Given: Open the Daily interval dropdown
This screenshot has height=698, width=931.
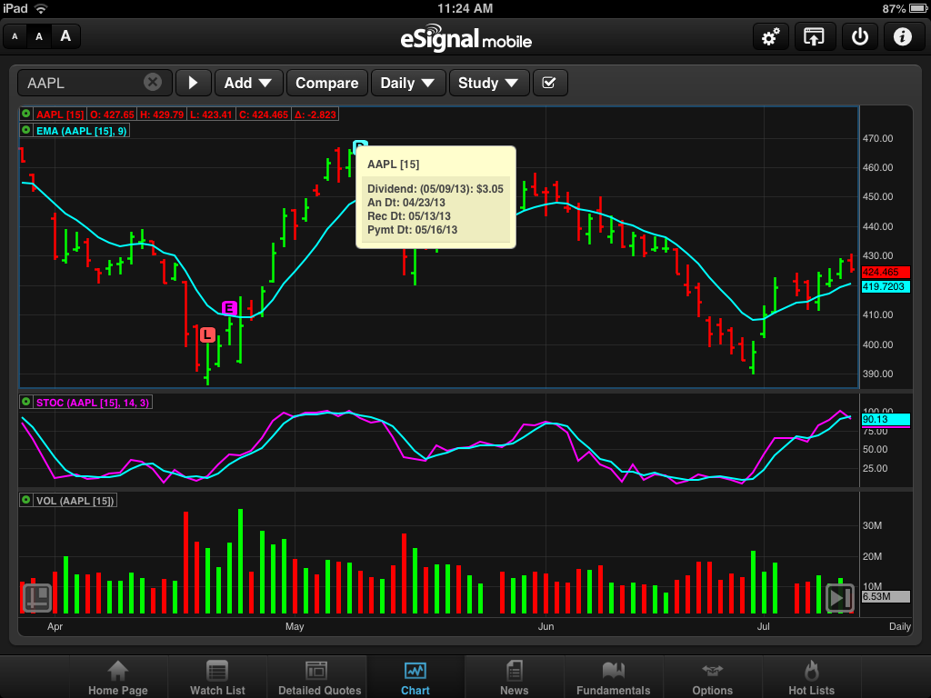Looking at the screenshot, I should coord(408,83).
